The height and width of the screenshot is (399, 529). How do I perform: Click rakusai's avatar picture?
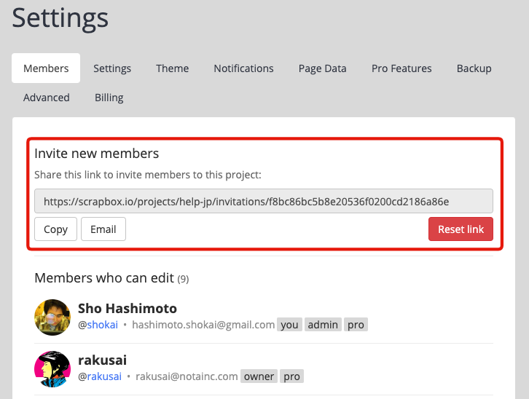coord(52,369)
